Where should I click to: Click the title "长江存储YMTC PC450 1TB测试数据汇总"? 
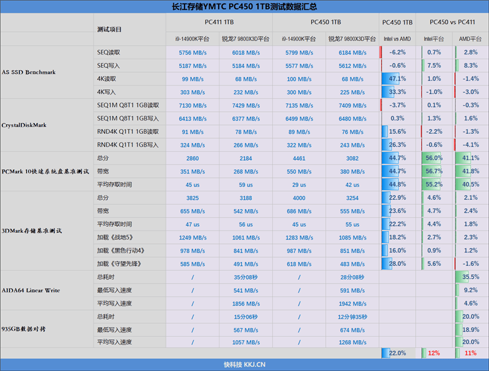click(244, 7)
